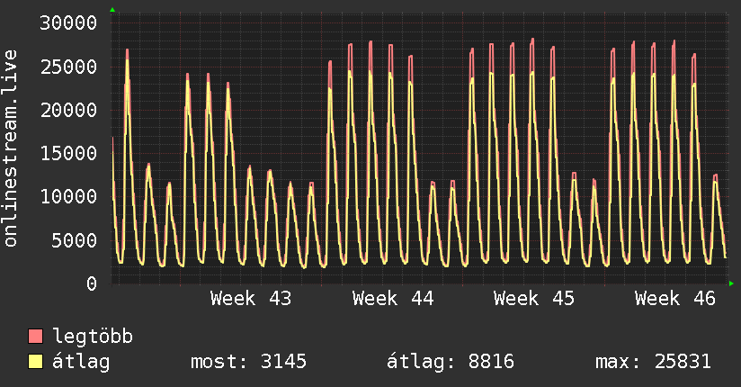Image resolution: width=741 pixels, height=387 pixels.
Task: Click the red legtöbb legend swatch
Action: point(35,336)
